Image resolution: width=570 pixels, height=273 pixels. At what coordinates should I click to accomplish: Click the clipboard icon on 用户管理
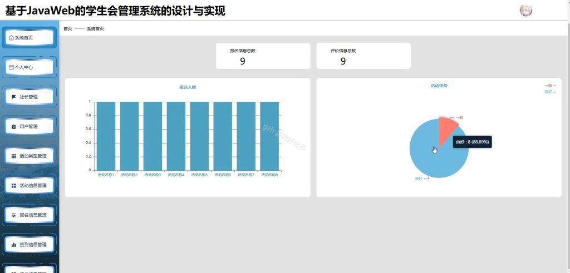tap(14, 127)
